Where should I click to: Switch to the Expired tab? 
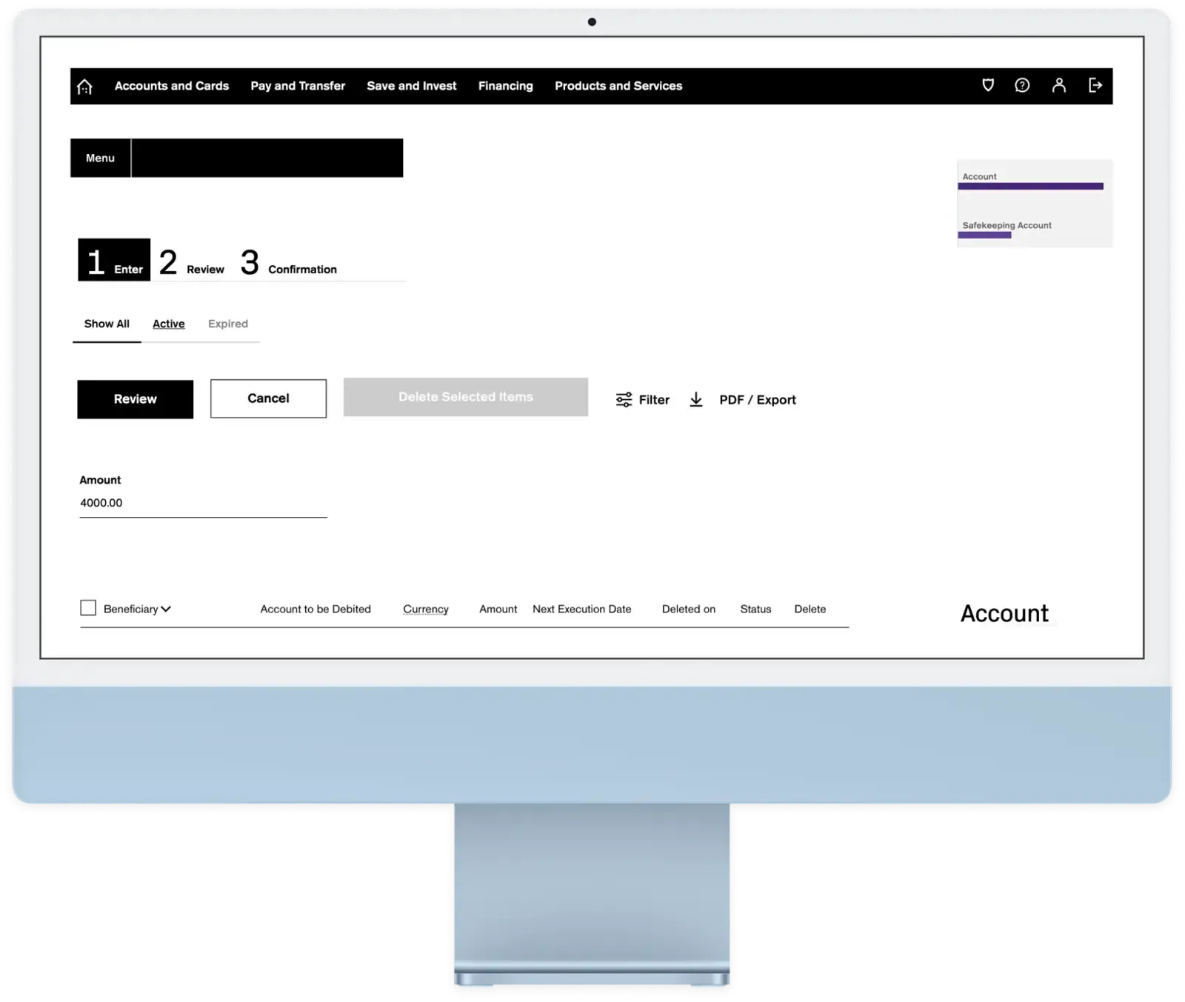point(228,324)
